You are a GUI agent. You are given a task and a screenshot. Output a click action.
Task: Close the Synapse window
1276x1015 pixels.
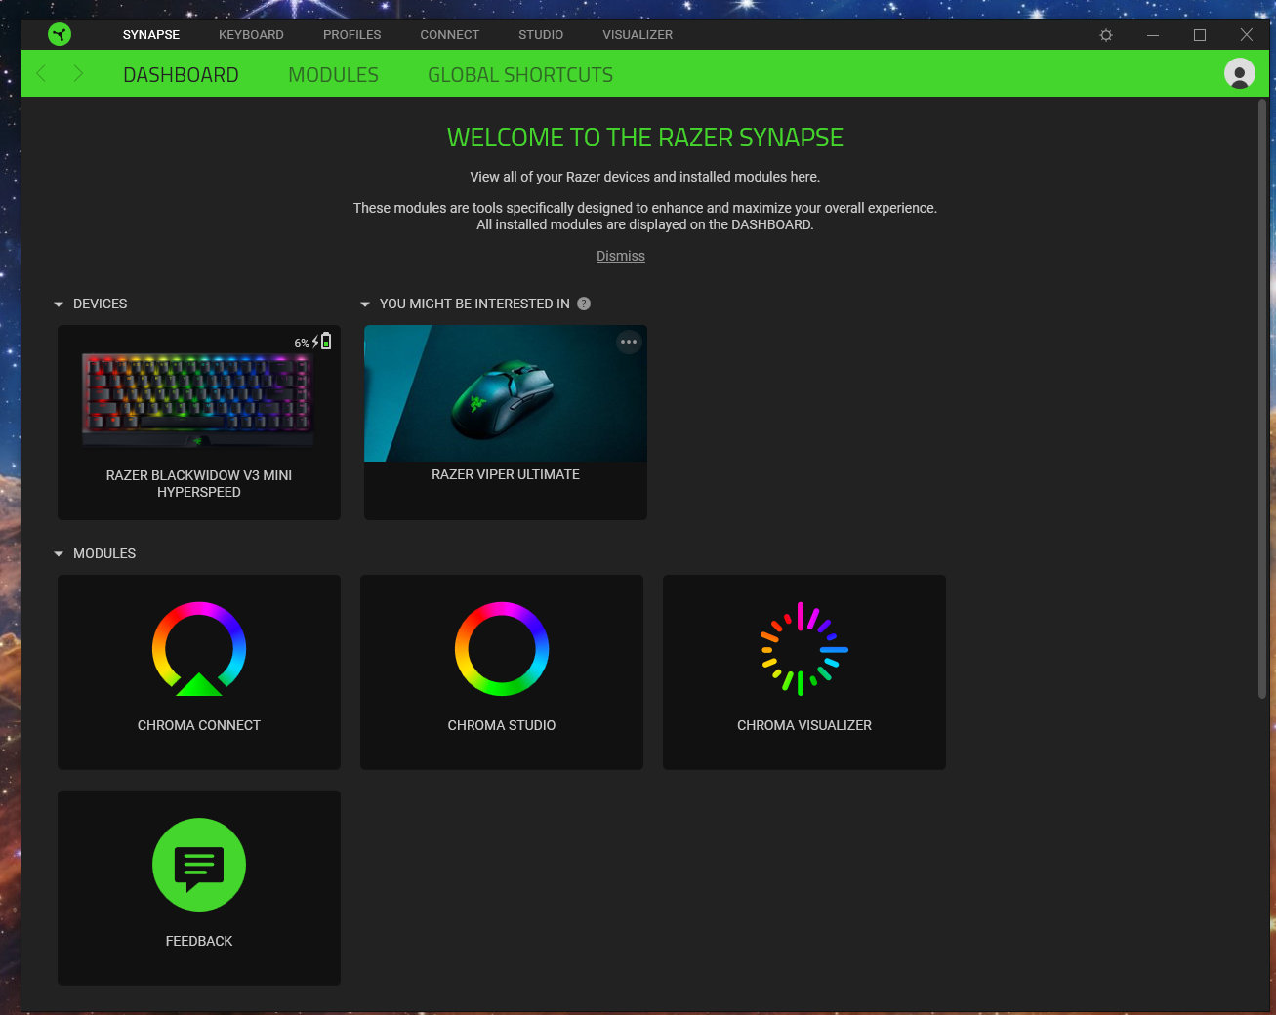pyautogui.click(x=1247, y=34)
